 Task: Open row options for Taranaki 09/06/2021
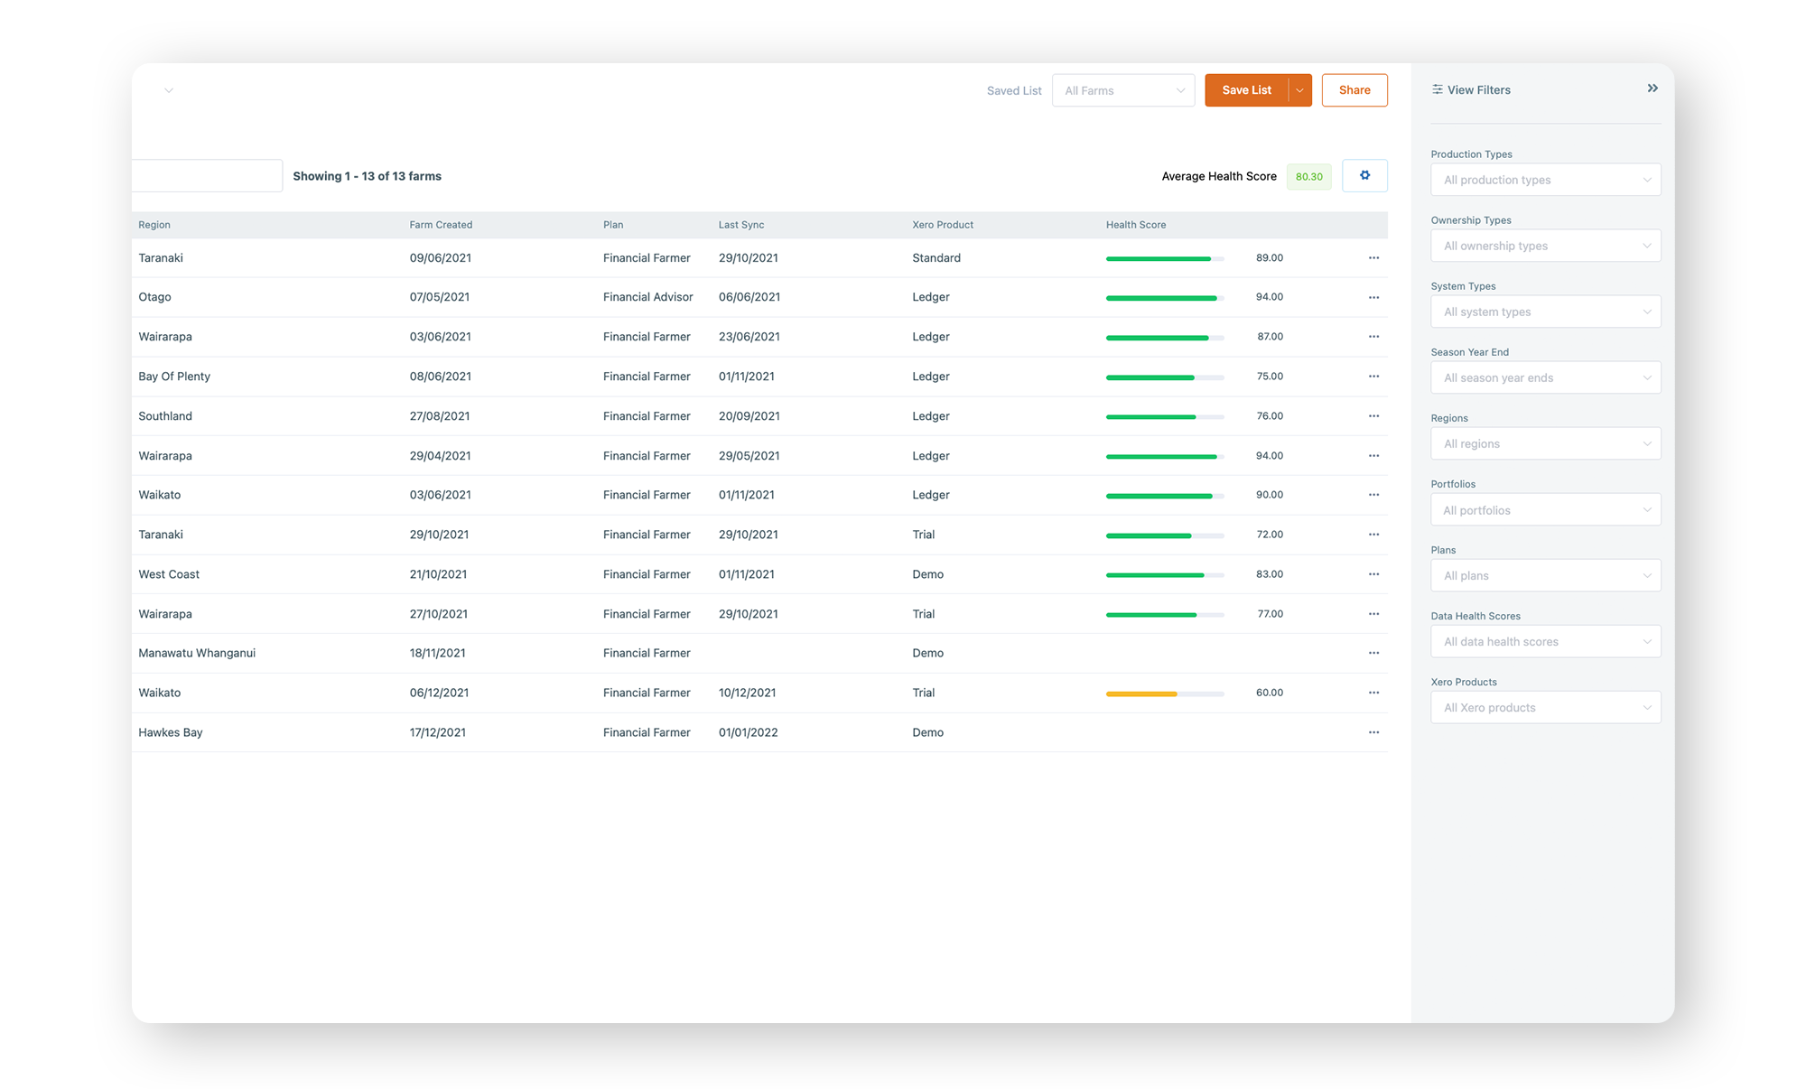pos(1373,258)
